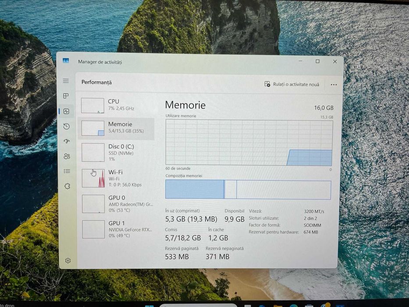Click the in-use segment of memory composition bar
The image size is (409, 307).
[x=195, y=189]
